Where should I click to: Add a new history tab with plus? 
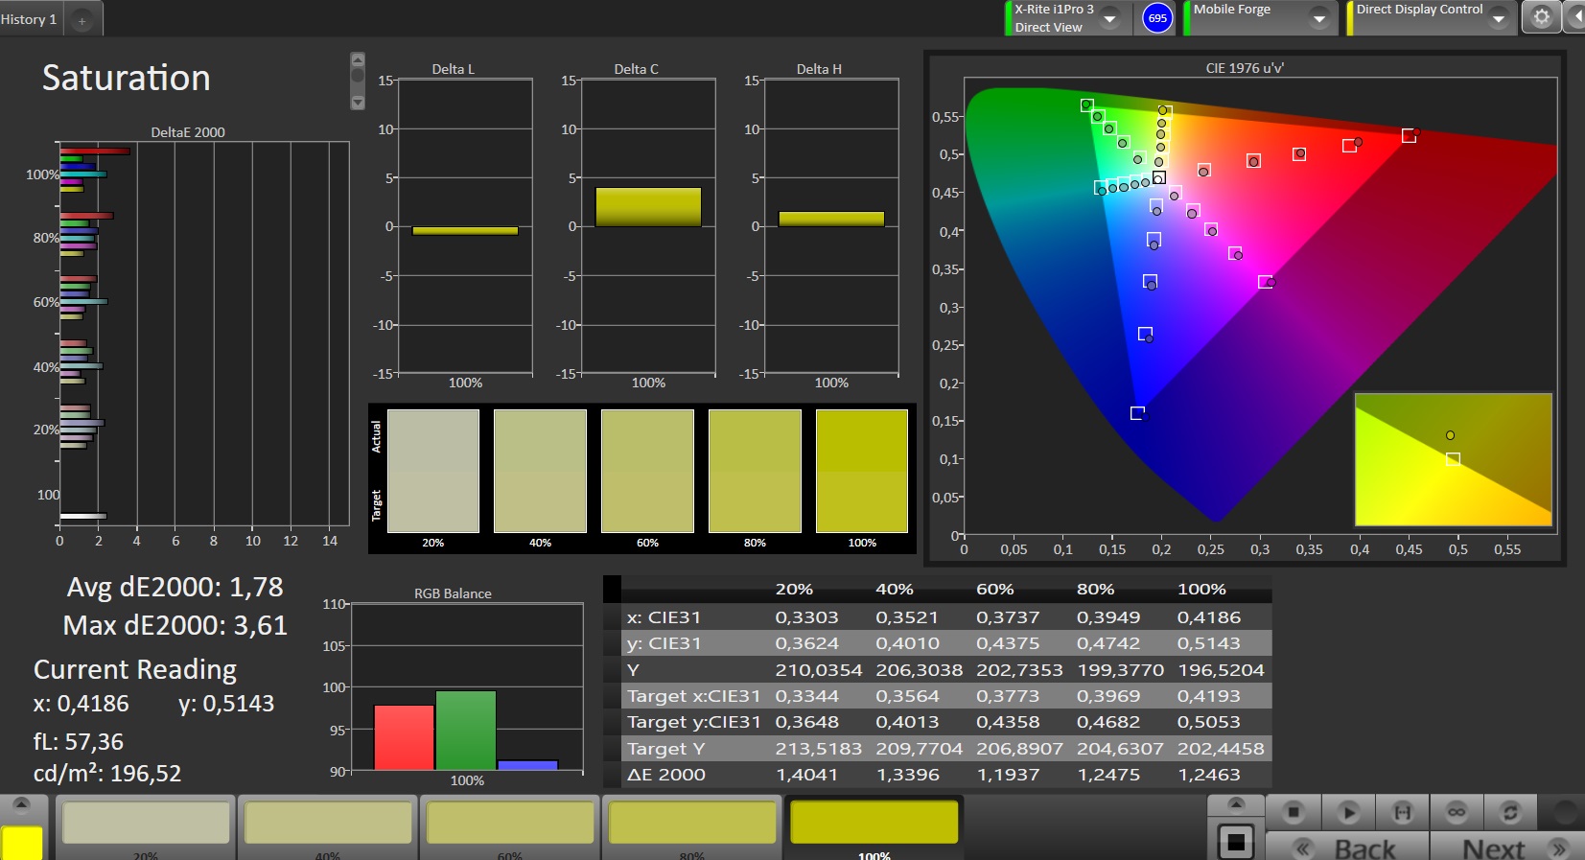(x=82, y=20)
